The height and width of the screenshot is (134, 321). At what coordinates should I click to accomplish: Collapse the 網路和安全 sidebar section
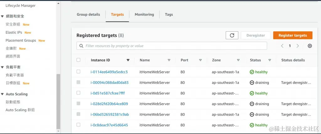(x=2, y=16)
